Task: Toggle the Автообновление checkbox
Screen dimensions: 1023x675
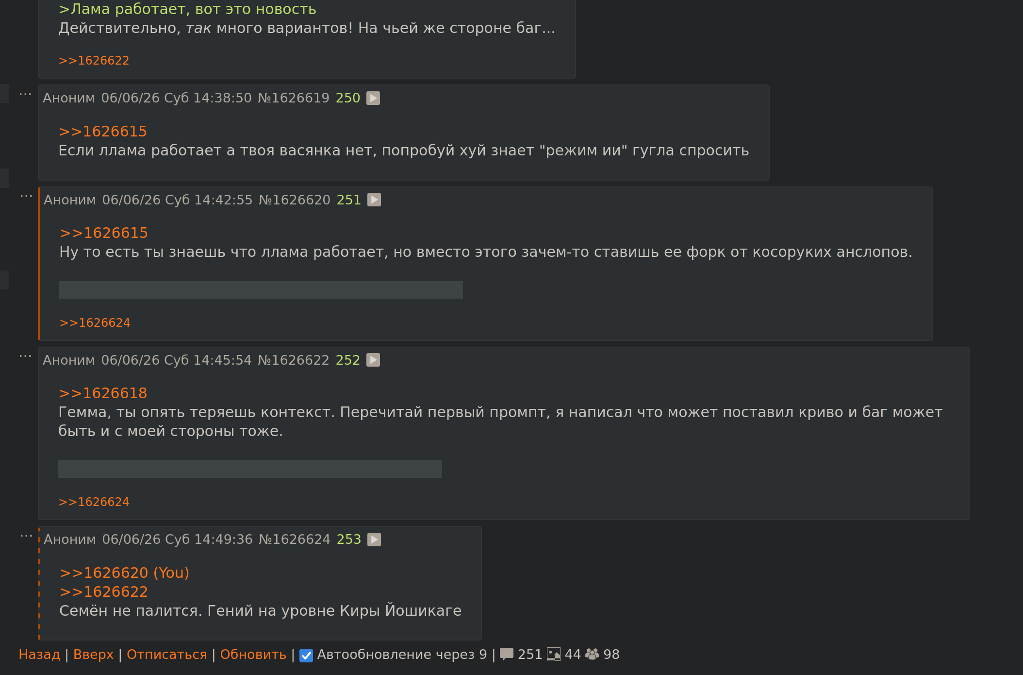Action: pos(306,655)
